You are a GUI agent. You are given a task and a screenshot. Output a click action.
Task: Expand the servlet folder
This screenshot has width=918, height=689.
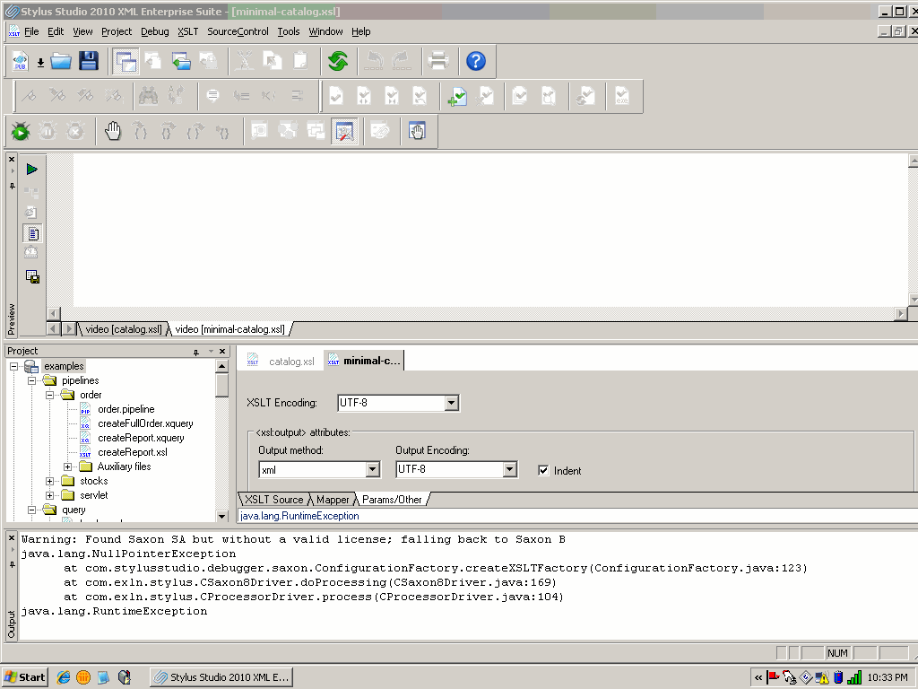(x=50, y=495)
